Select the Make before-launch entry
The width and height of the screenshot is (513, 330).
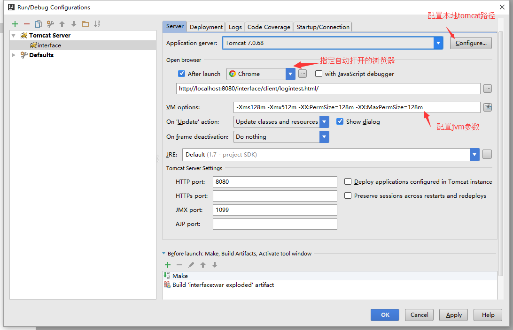click(x=330, y=276)
